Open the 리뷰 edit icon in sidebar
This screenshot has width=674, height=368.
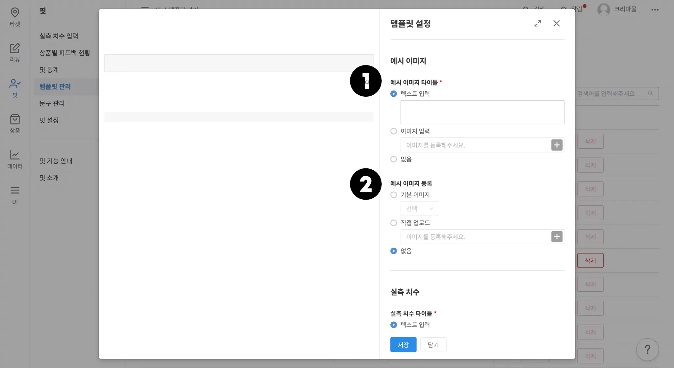tap(15, 48)
